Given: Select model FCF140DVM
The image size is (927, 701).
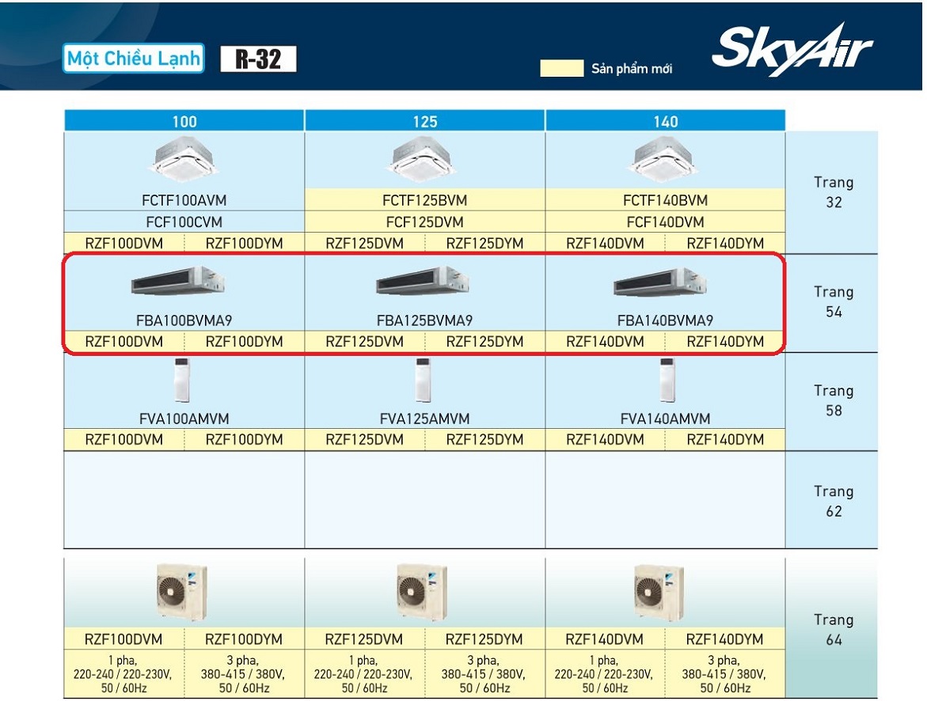Looking at the screenshot, I should 665,222.
